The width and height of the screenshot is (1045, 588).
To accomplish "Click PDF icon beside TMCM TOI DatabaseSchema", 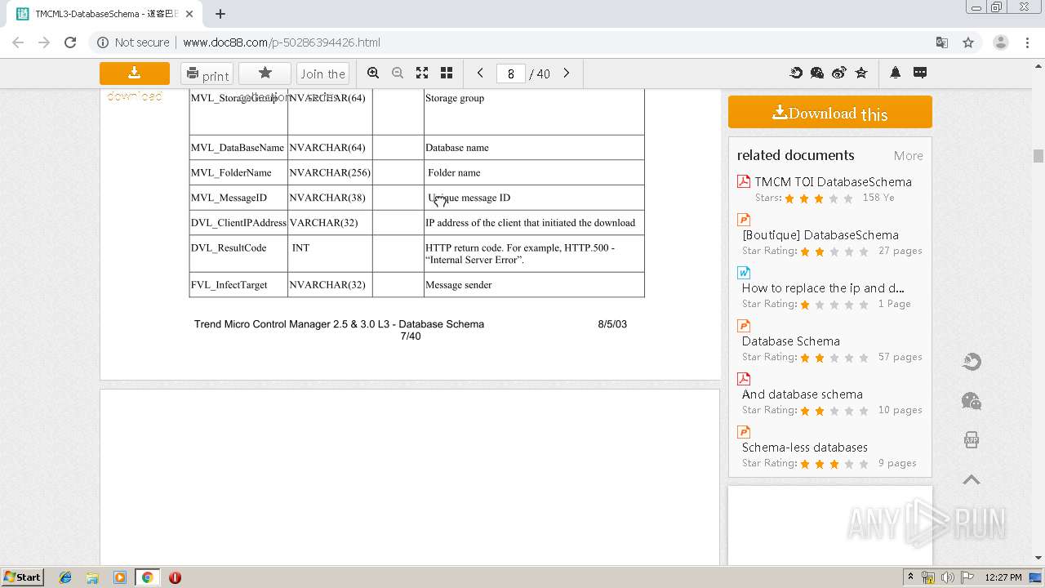I will tap(744, 181).
